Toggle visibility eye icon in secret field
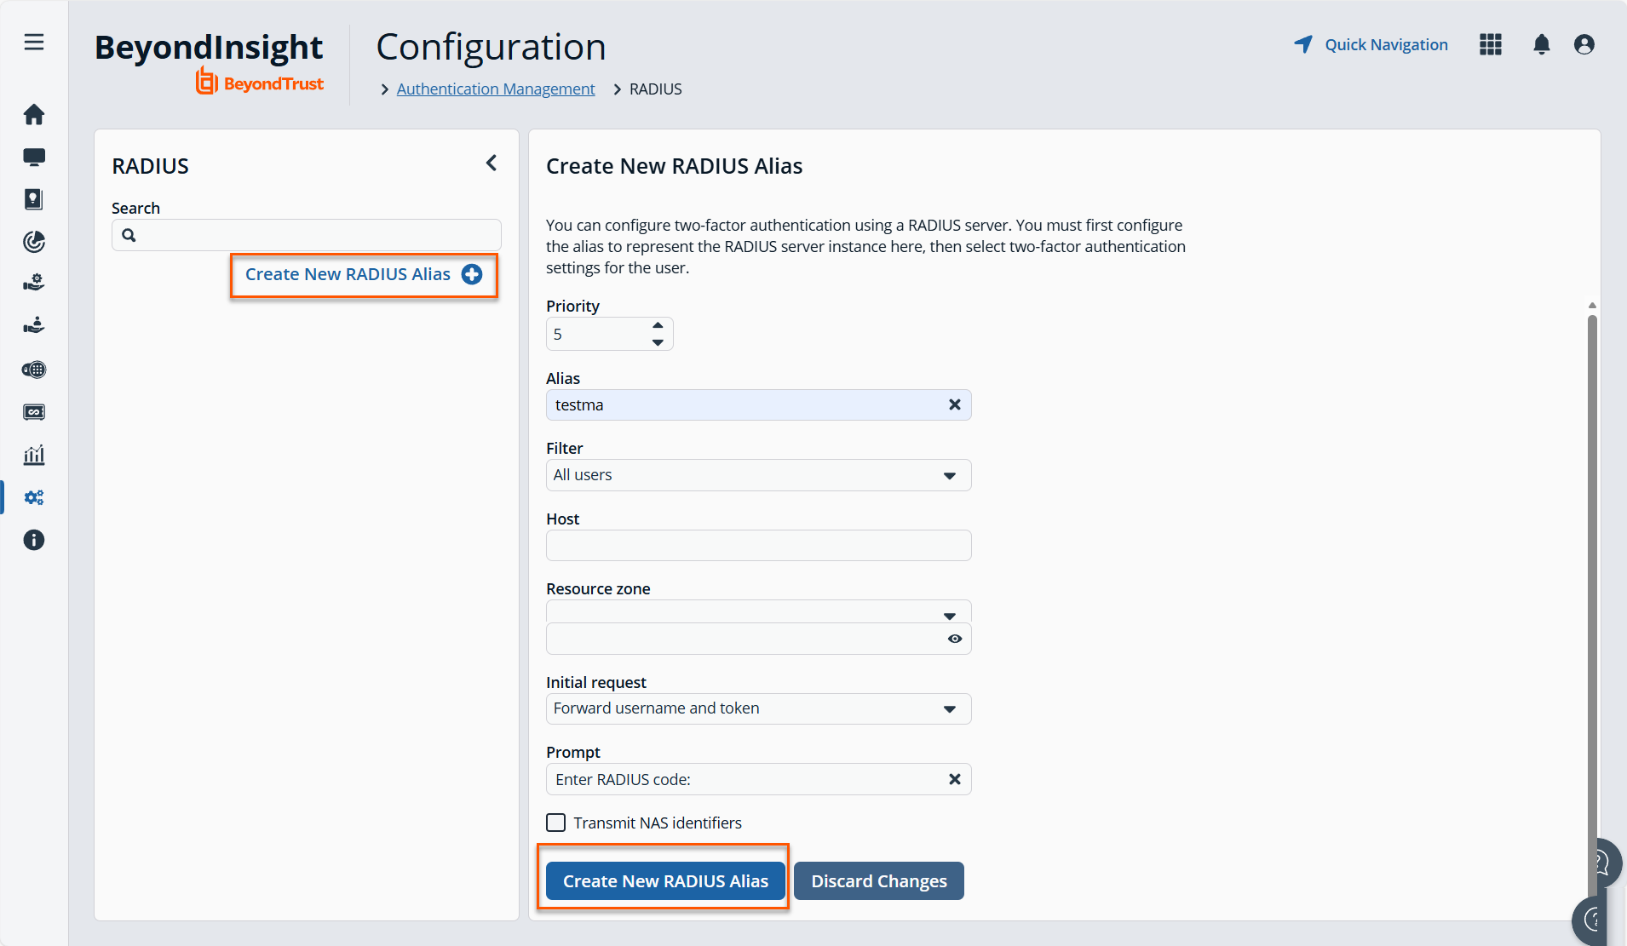 coord(955,639)
